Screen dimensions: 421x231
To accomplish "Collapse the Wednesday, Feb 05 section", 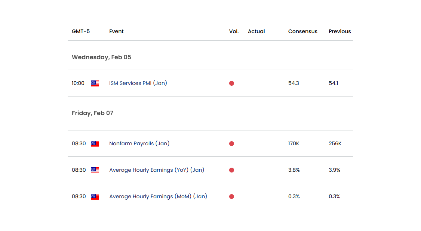I will tap(101, 57).
